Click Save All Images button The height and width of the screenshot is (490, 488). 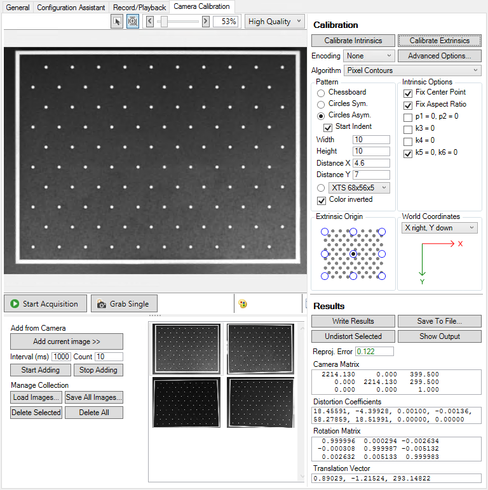coord(94,397)
